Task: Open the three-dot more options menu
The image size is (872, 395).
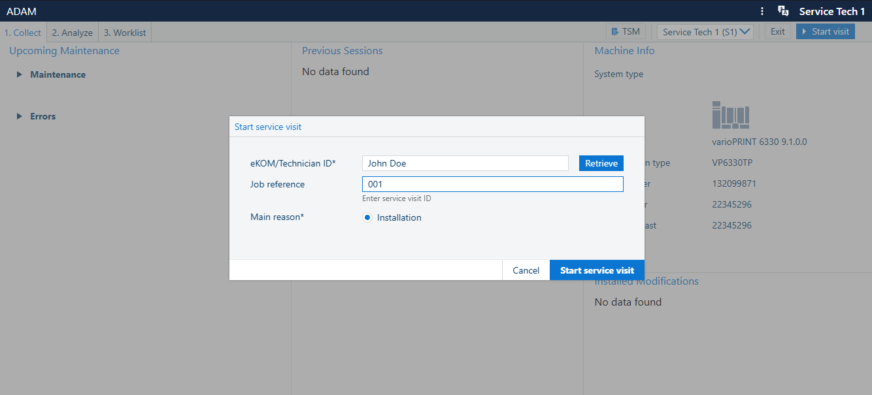Action: point(762,11)
